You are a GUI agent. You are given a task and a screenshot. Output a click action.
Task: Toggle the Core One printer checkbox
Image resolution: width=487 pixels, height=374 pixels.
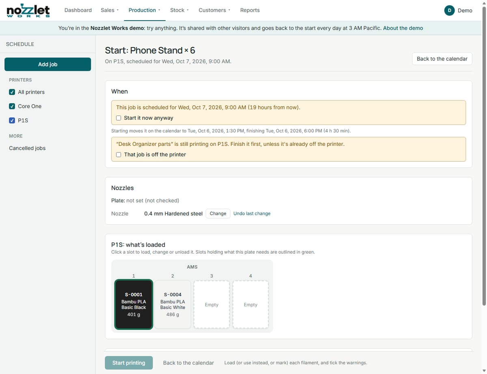coord(12,106)
